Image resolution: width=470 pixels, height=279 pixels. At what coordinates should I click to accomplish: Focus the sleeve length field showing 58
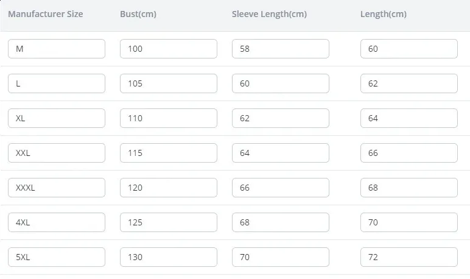(x=281, y=49)
